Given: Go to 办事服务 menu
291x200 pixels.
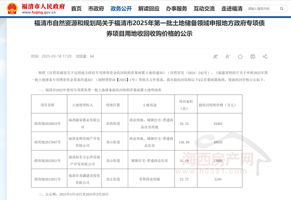Looking at the screenshot, I should [x=176, y=9].
